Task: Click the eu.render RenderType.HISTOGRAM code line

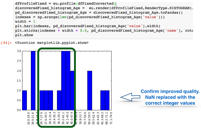Action: (x=104, y=8)
